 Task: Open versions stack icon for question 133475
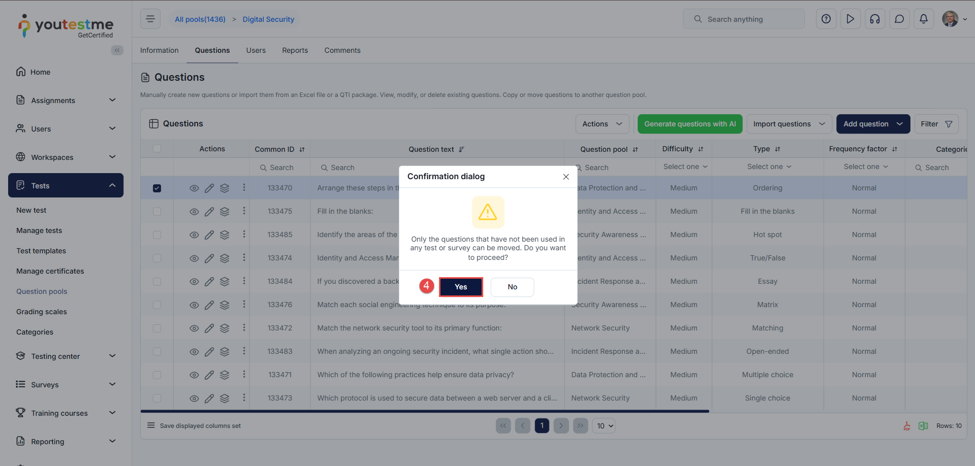point(225,212)
